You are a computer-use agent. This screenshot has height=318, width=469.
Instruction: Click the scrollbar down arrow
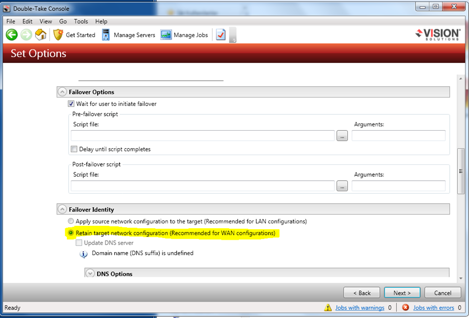point(461,278)
